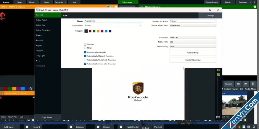This screenshot has height=129, width=259.
Task: Disable Automatically mix audio
Action: (85, 52)
